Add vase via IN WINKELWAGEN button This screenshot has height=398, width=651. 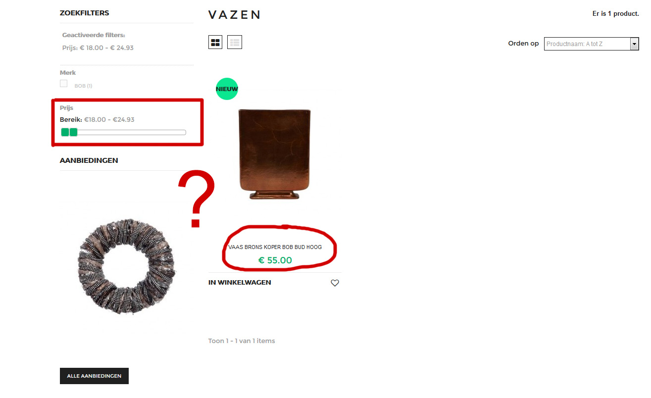click(x=240, y=283)
